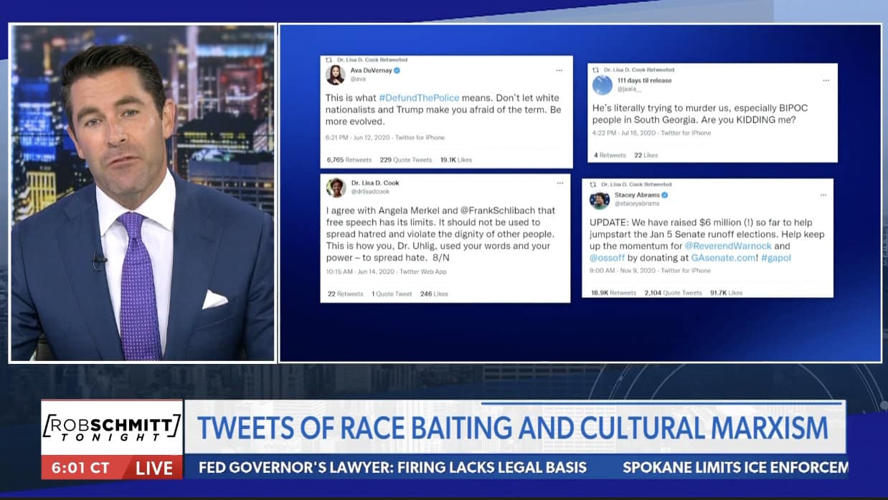Open the GAsenate.com link

[722, 257]
